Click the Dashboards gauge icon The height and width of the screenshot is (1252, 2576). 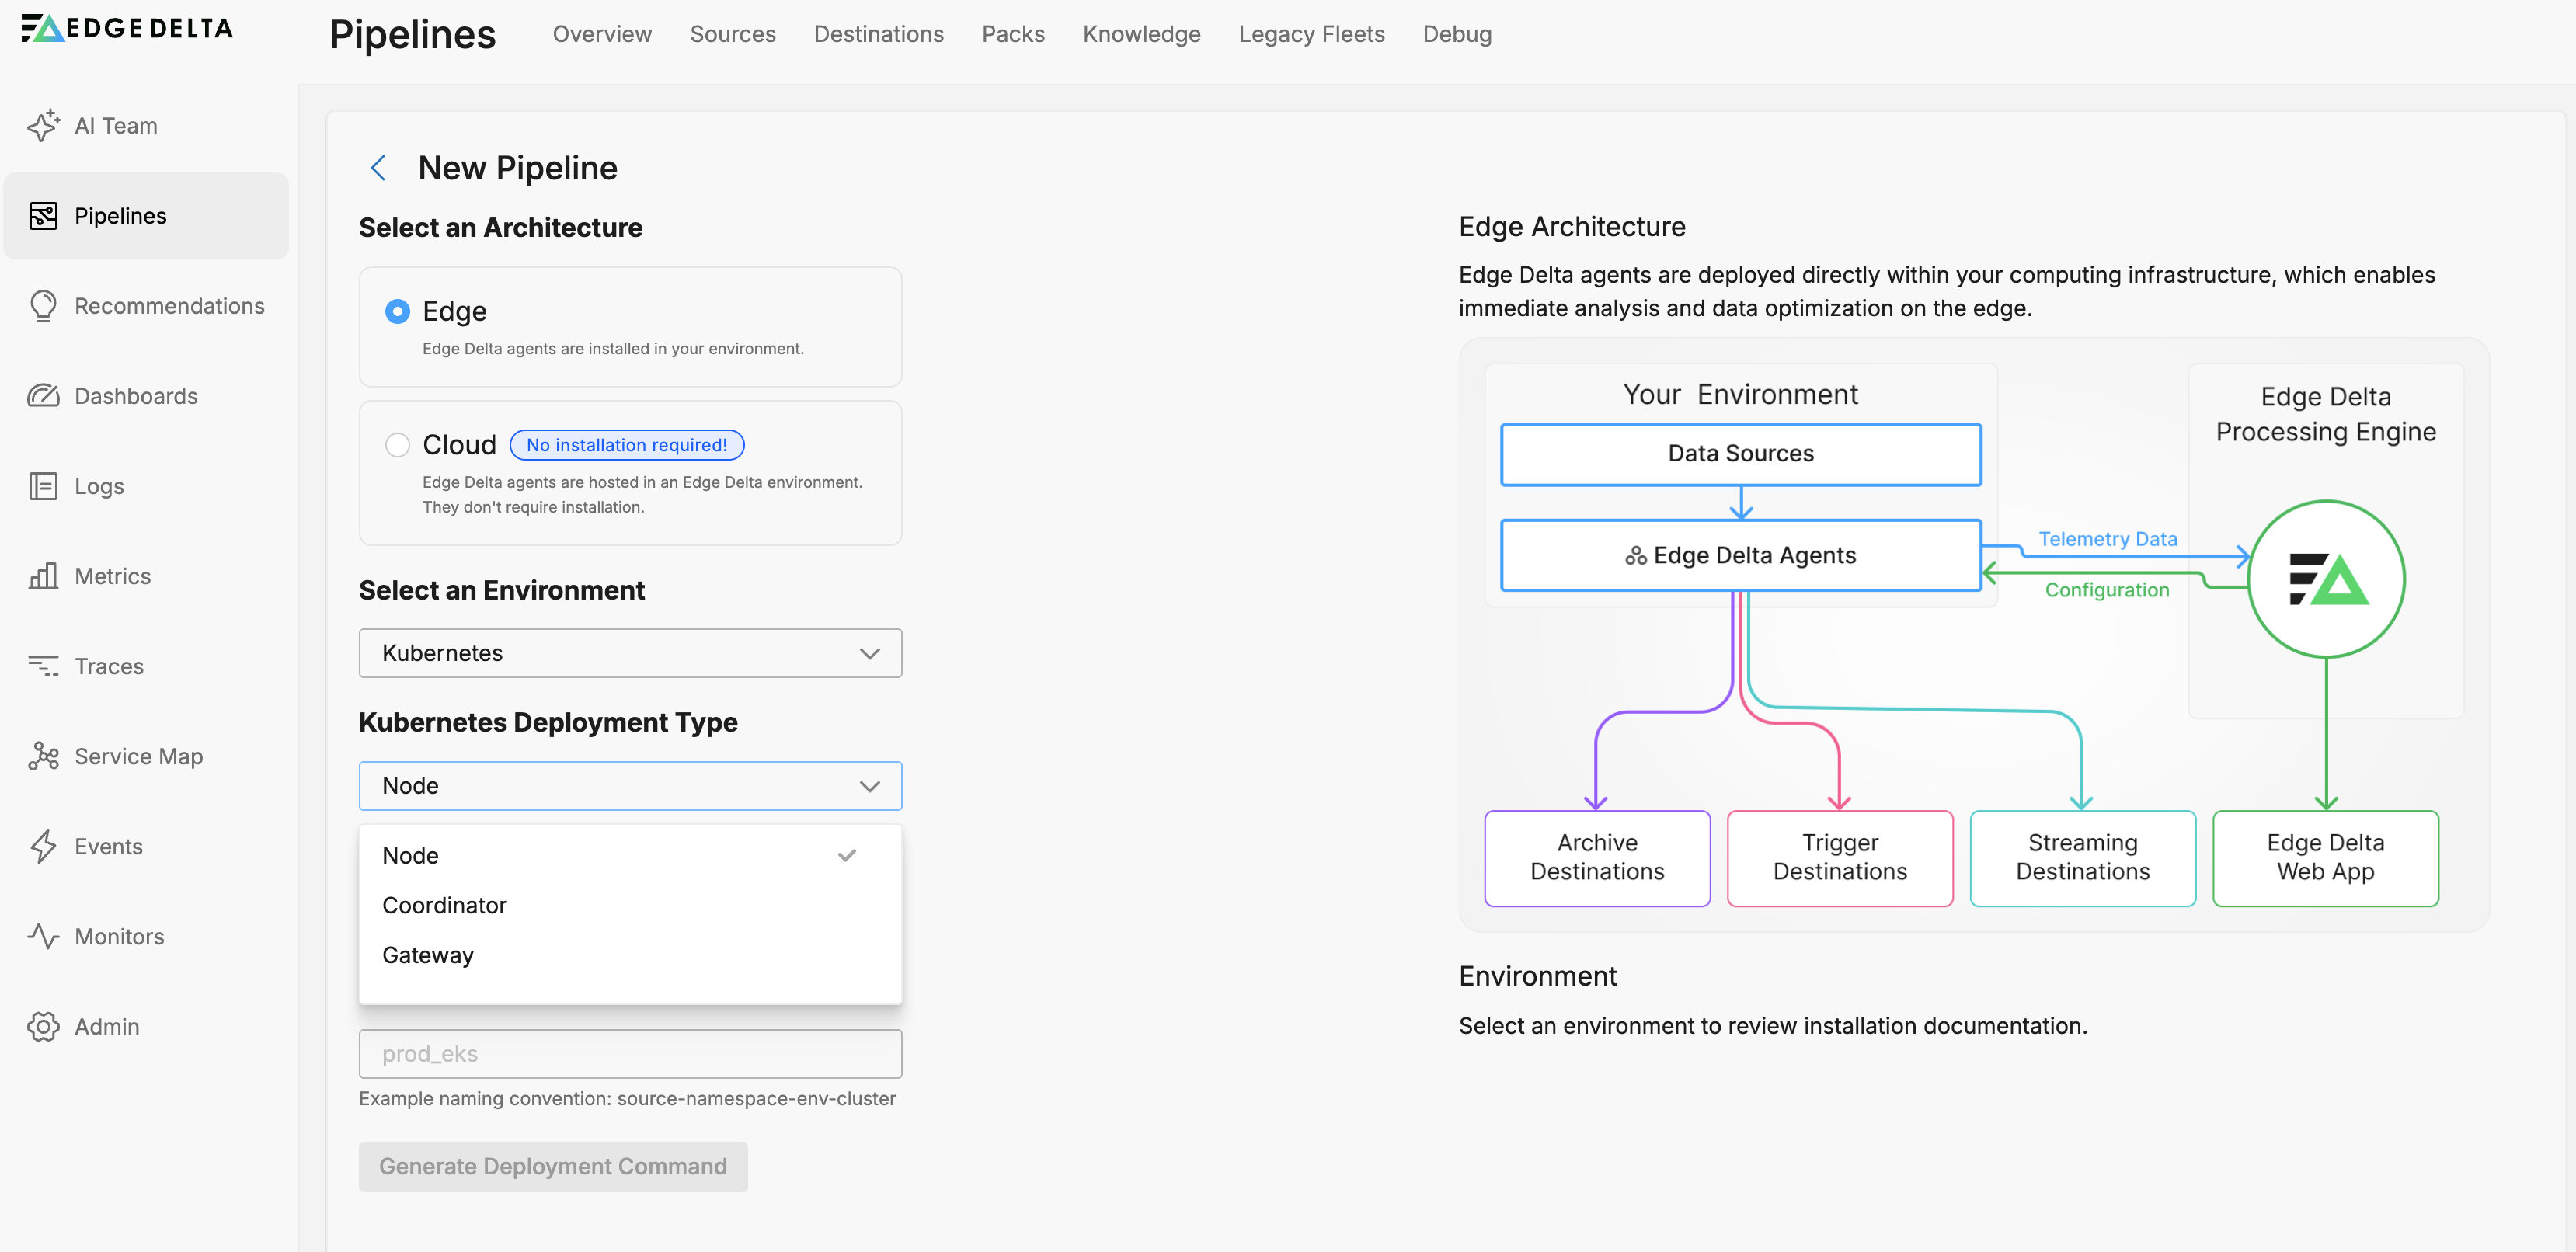coord(43,396)
